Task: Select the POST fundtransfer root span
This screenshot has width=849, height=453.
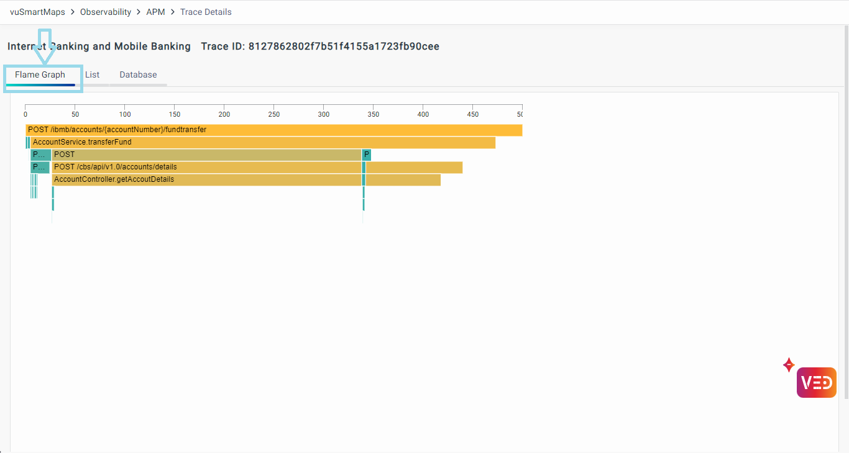Action: tap(273, 130)
